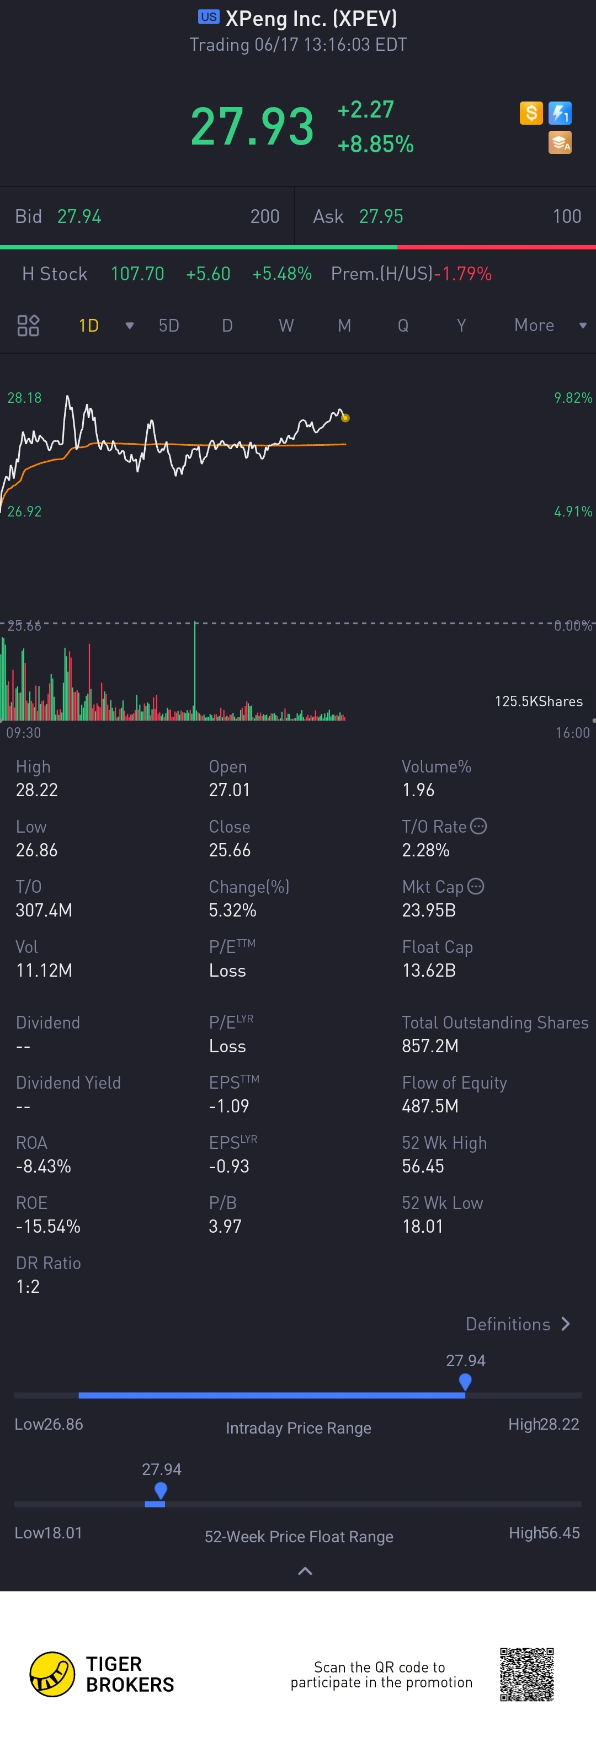Tap the large 27.93 current price
Screen dimensions: 596x1758
coord(252,126)
